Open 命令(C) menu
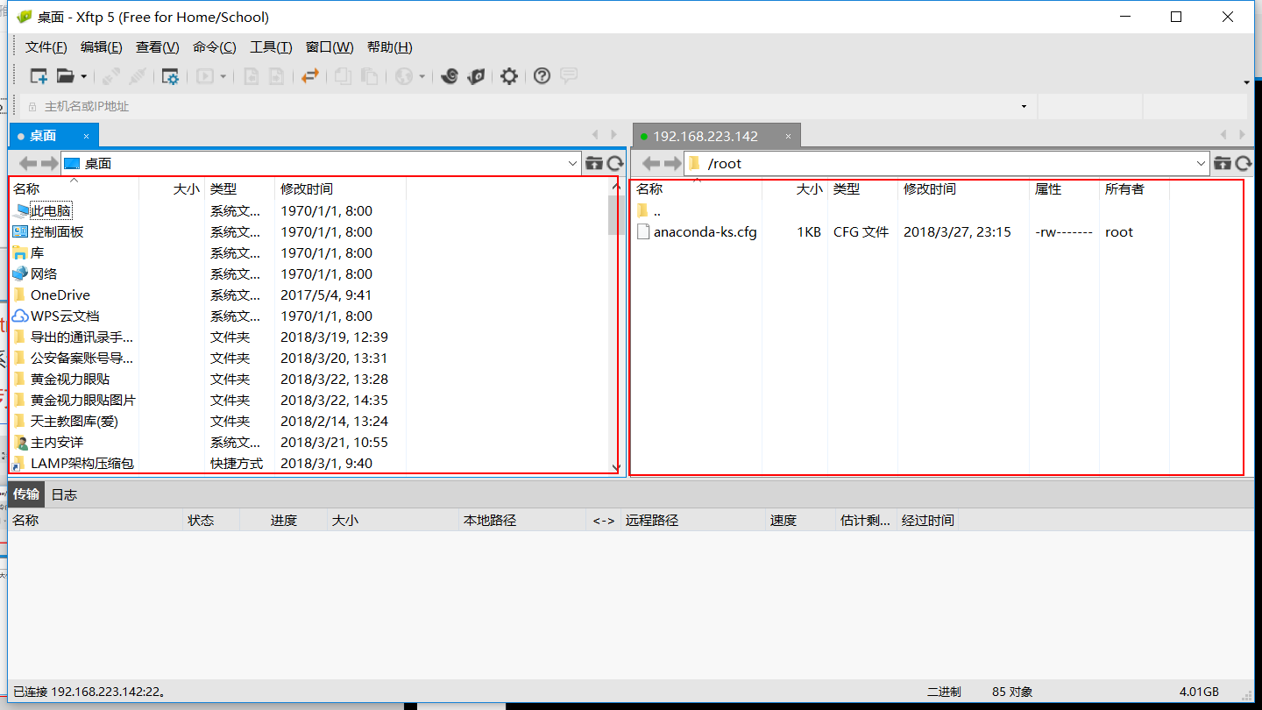 pos(215,47)
